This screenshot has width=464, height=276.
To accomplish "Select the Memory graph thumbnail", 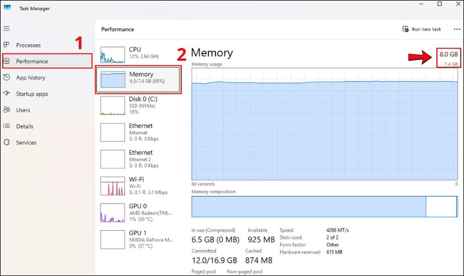I will pos(113,79).
